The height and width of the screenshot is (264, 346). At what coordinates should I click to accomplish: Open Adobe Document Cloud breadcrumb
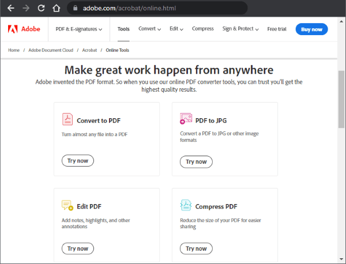(51, 50)
